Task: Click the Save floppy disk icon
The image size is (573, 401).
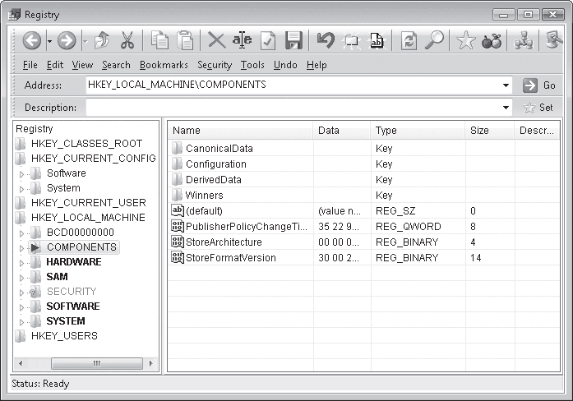Action: (x=293, y=40)
